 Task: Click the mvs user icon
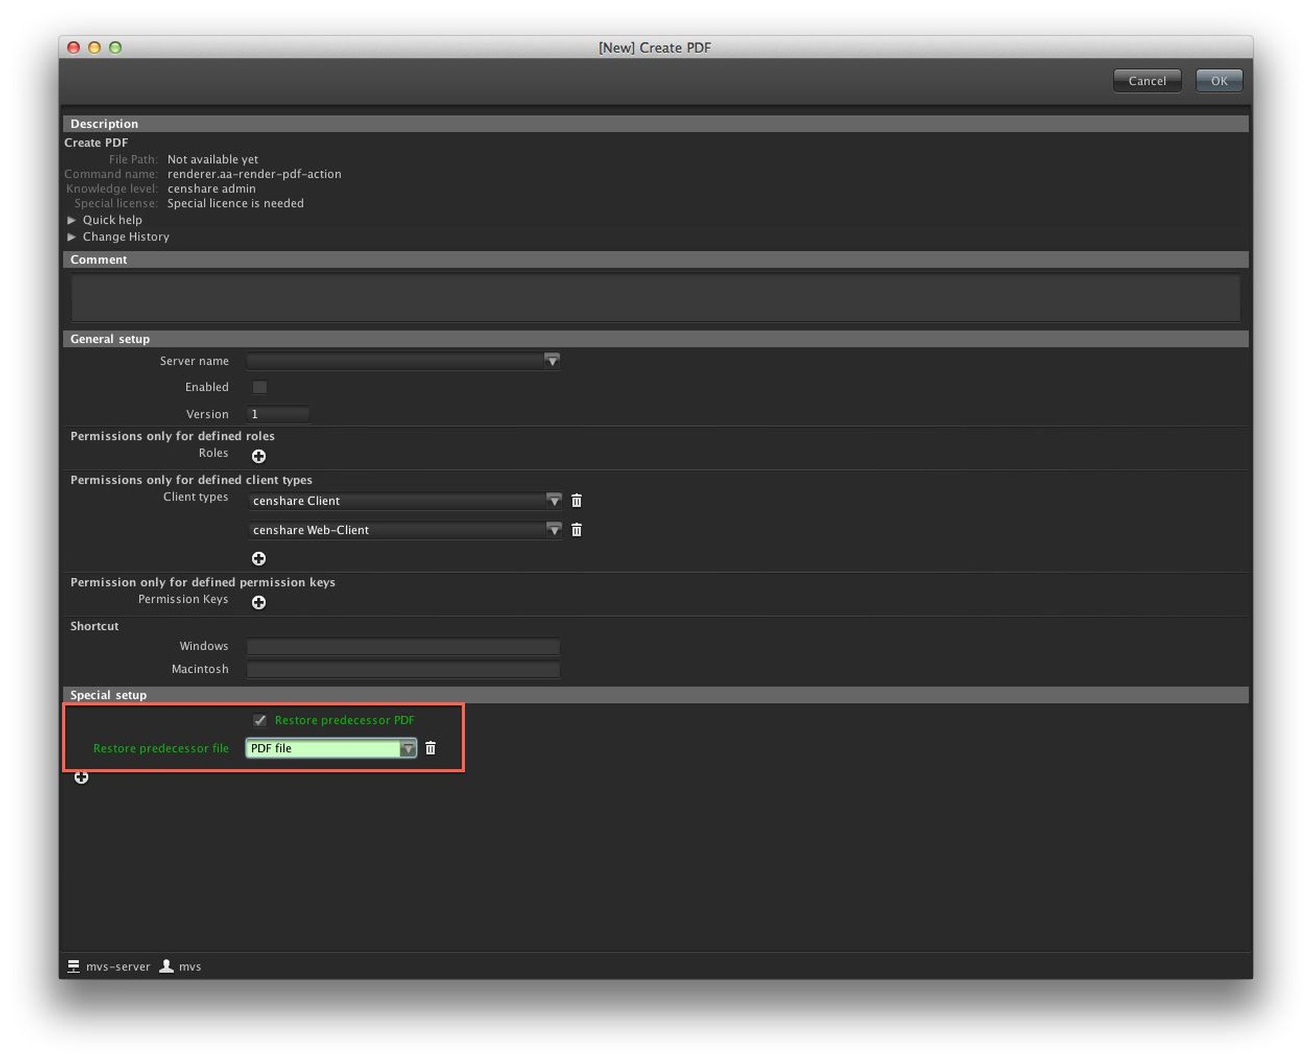point(167,966)
